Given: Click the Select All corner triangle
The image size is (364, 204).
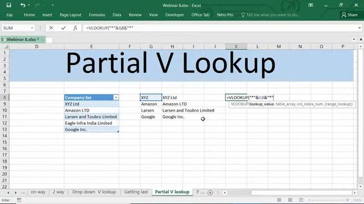Looking at the screenshot, I should (6, 46).
